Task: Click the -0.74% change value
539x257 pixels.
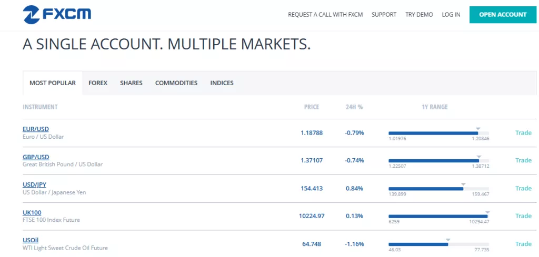Action: [354, 160]
